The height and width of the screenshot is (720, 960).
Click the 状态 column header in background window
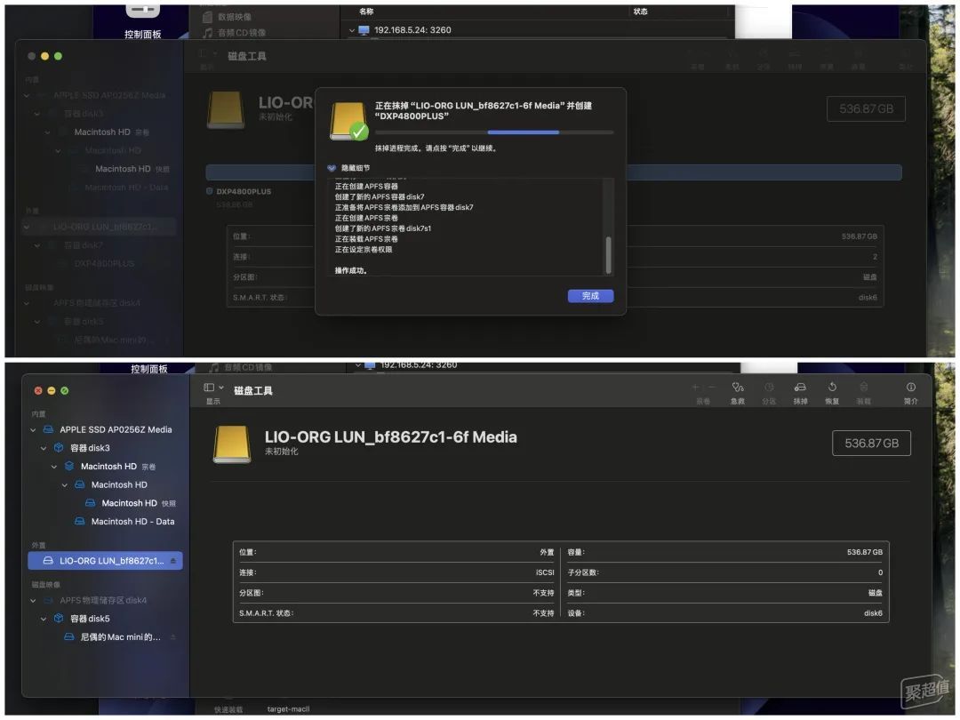[640, 11]
